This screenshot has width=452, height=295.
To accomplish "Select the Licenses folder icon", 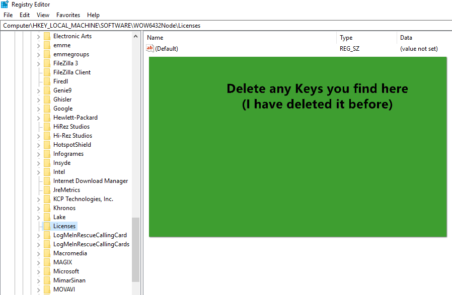I will click(x=47, y=226).
